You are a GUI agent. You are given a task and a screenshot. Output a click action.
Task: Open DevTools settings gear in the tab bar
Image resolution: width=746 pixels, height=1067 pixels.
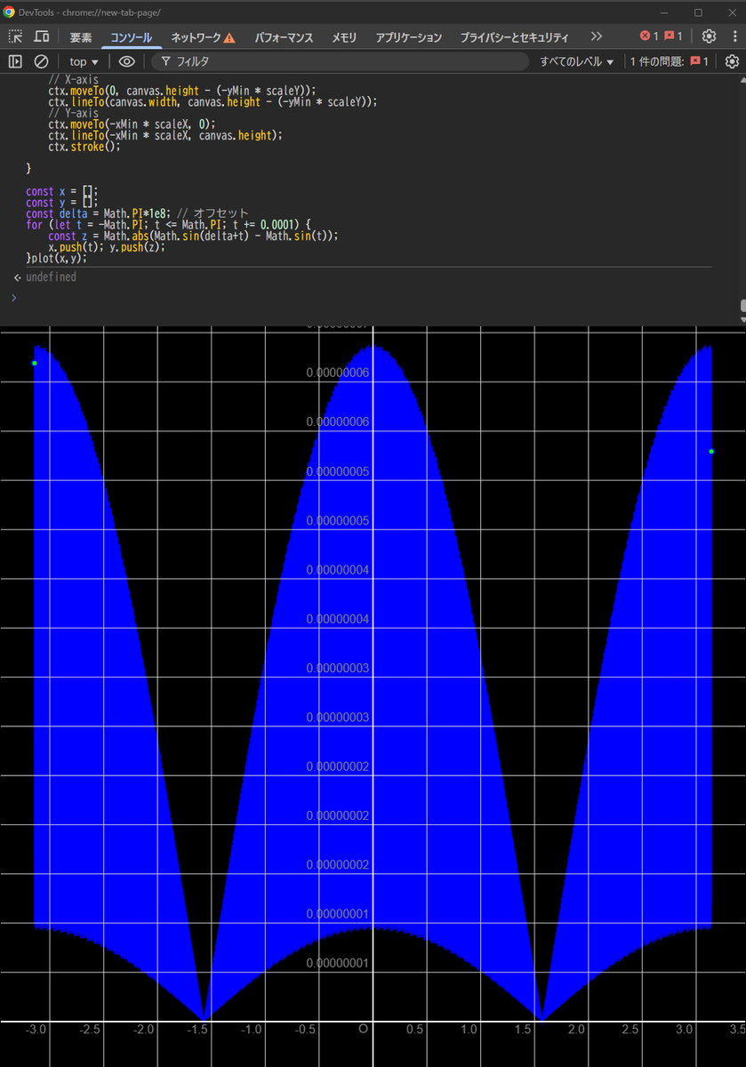point(709,36)
